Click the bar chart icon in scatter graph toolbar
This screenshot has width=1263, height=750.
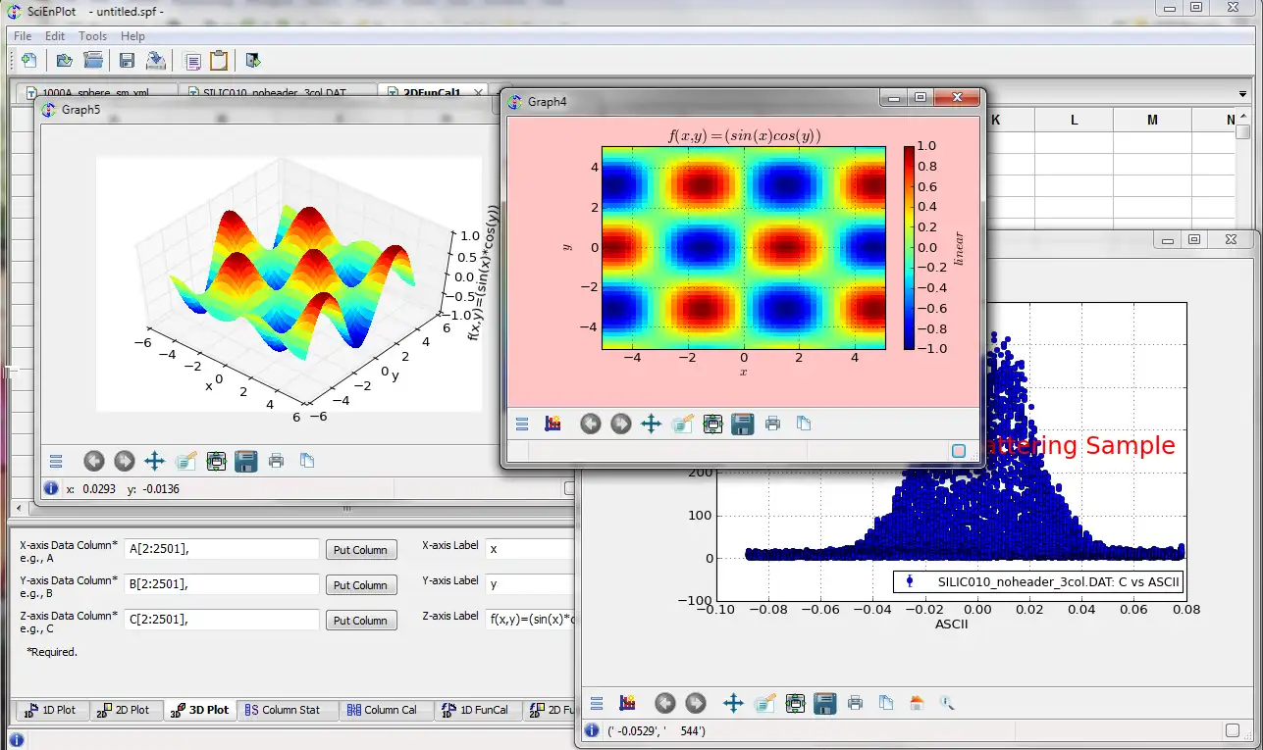[627, 703]
